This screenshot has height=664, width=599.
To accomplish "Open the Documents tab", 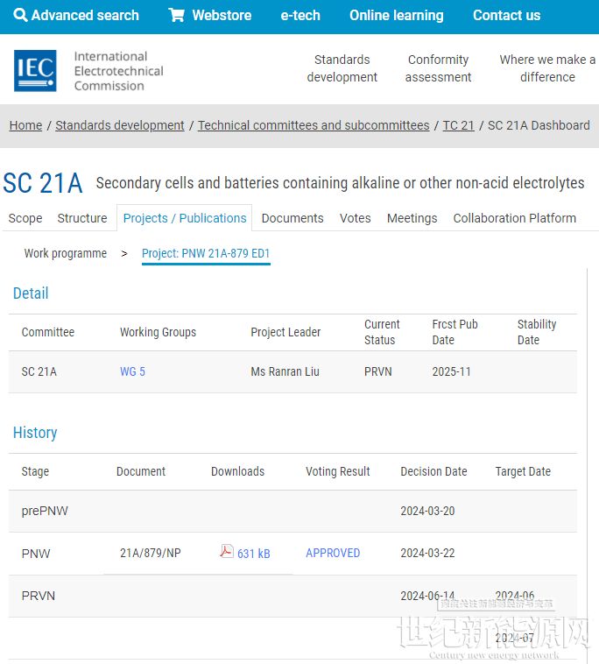I will 292,218.
